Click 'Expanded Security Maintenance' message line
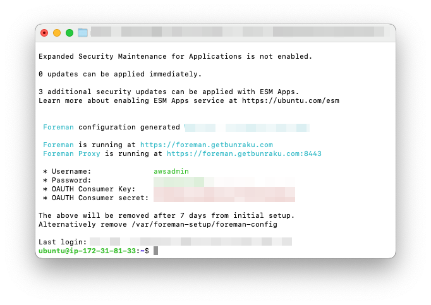 (175, 56)
